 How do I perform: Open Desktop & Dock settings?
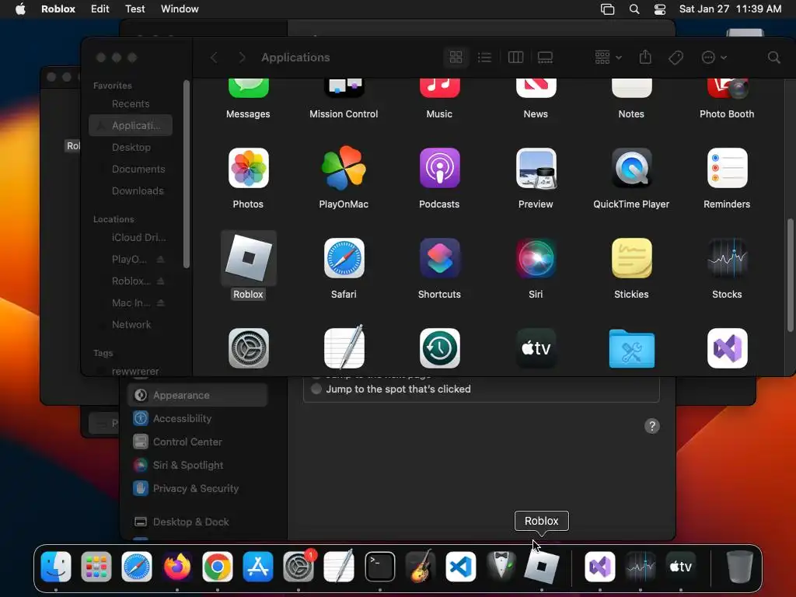[197, 522]
